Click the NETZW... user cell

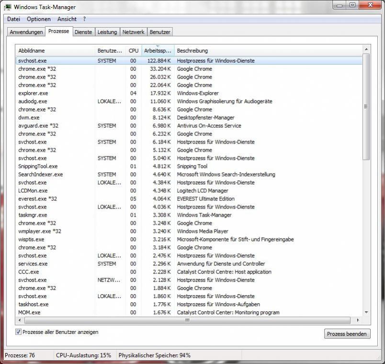click(109, 280)
